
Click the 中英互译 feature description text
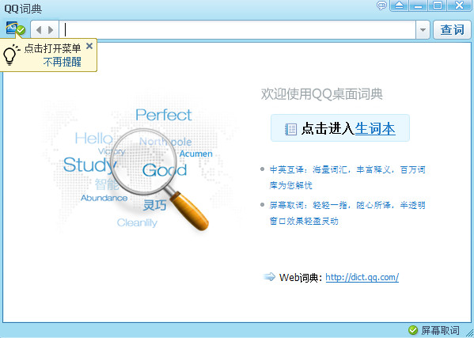[347, 177]
